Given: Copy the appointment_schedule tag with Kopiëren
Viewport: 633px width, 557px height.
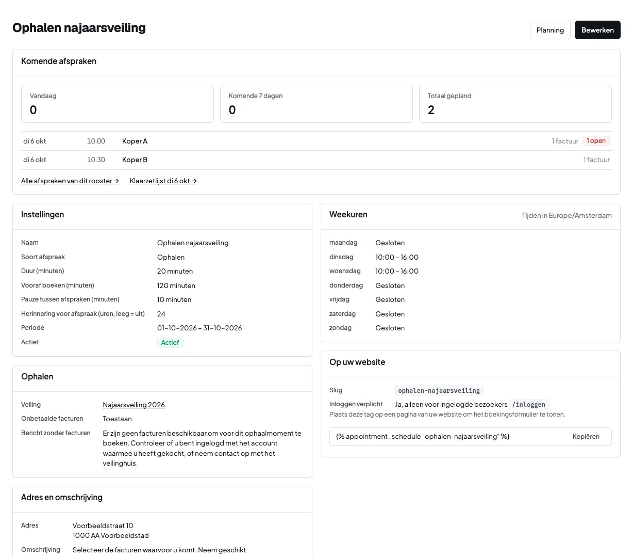Looking at the screenshot, I should click(x=586, y=437).
